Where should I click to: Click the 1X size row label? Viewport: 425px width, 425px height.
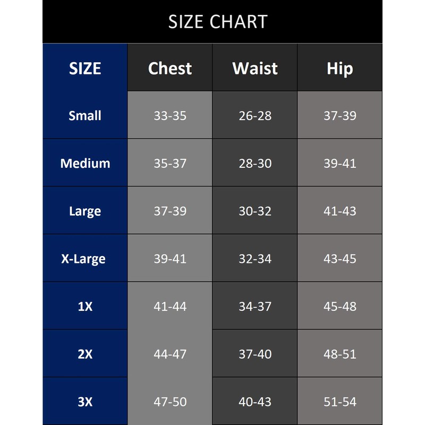(x=85, y=307)
